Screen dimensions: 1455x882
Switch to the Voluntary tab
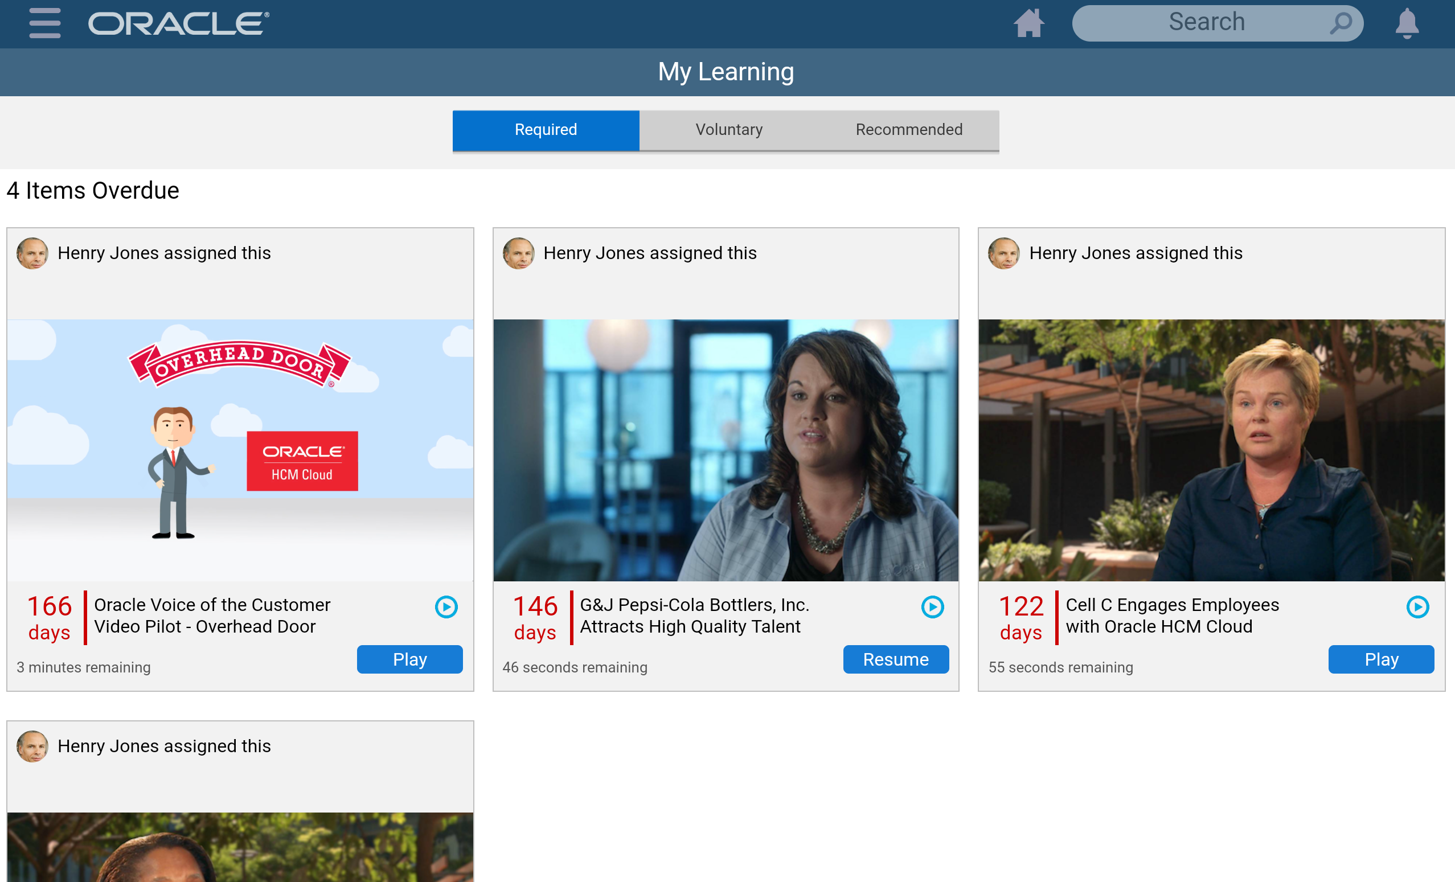coord(729,130)
